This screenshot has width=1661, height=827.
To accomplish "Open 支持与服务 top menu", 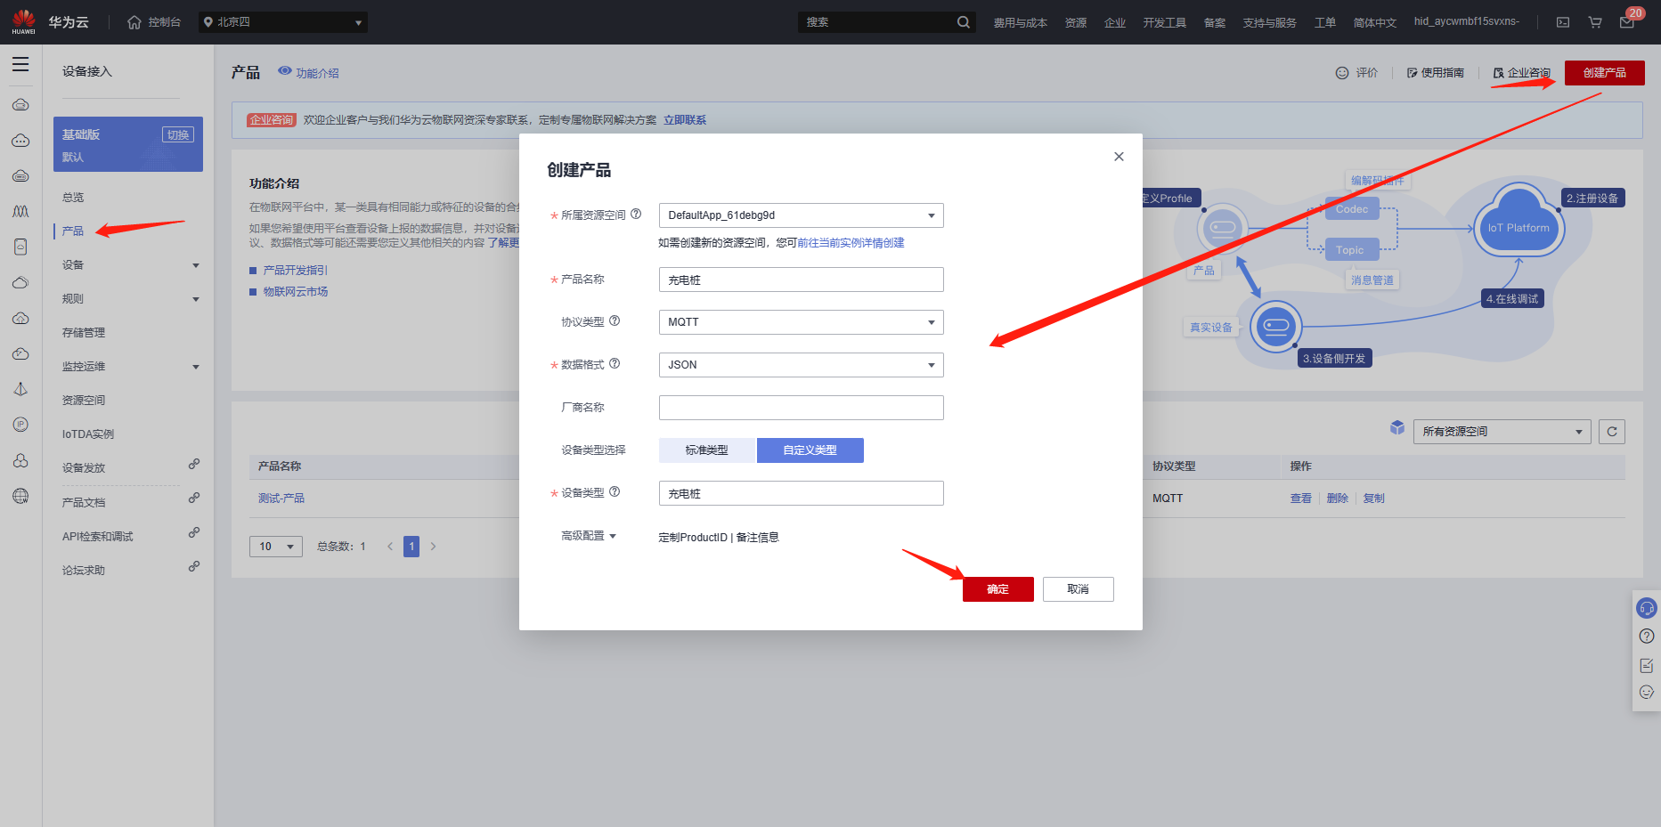I will 1270,22.
